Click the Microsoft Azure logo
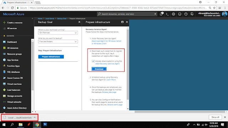 pos(14,14)
